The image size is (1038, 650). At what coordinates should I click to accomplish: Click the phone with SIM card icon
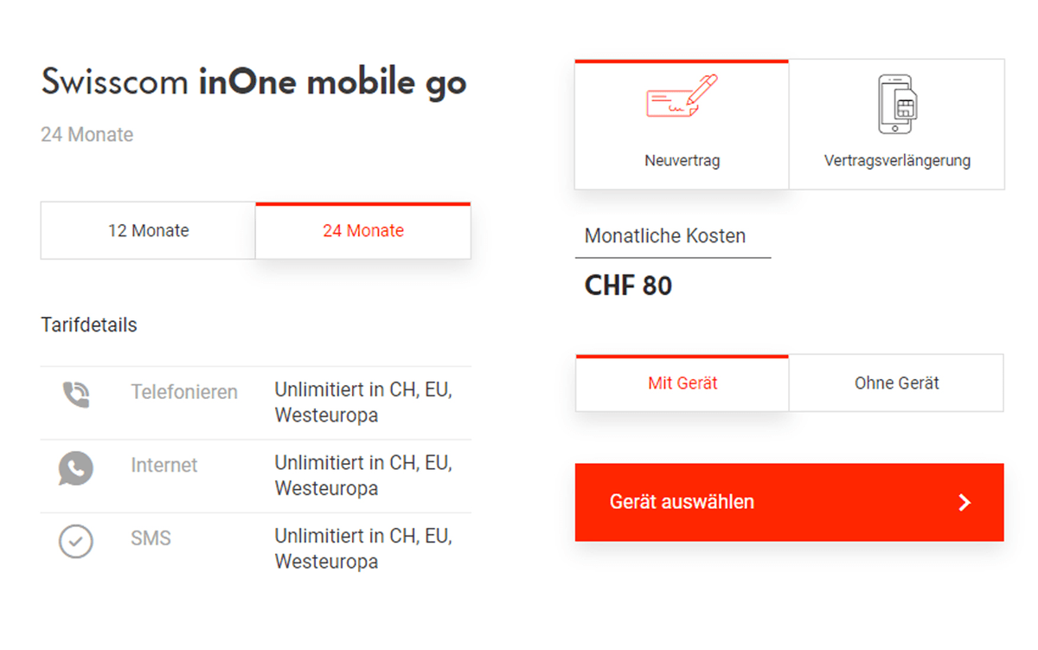tap(897, 105)
